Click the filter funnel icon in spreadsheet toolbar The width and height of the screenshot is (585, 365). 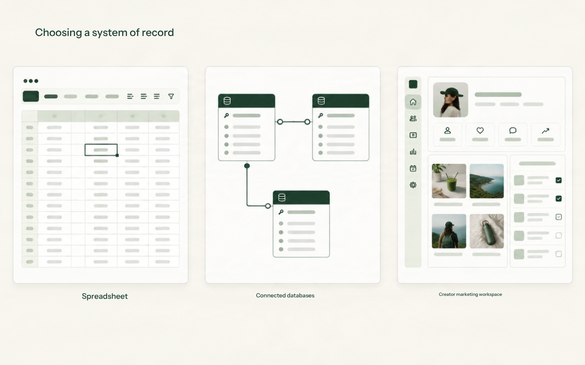[171, 96]
